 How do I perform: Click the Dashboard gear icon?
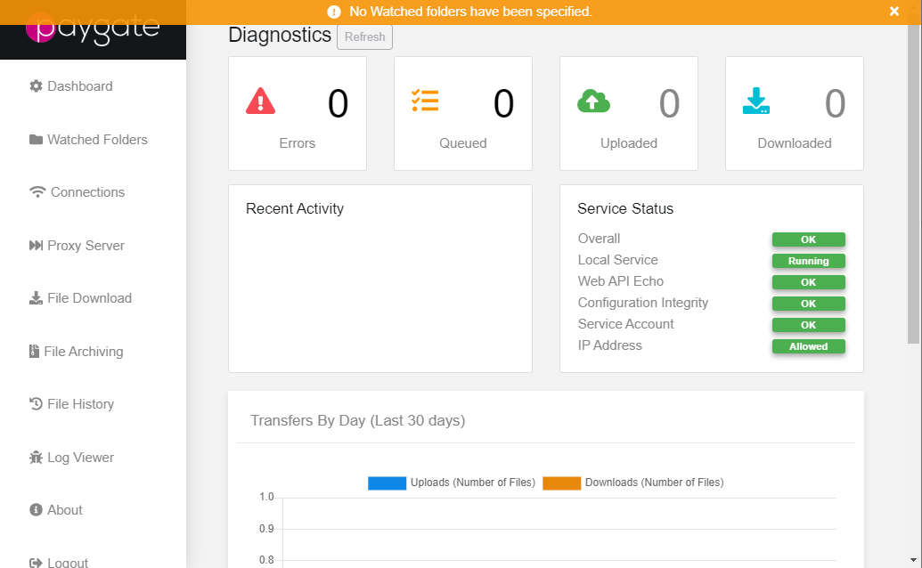click(36, 86)
